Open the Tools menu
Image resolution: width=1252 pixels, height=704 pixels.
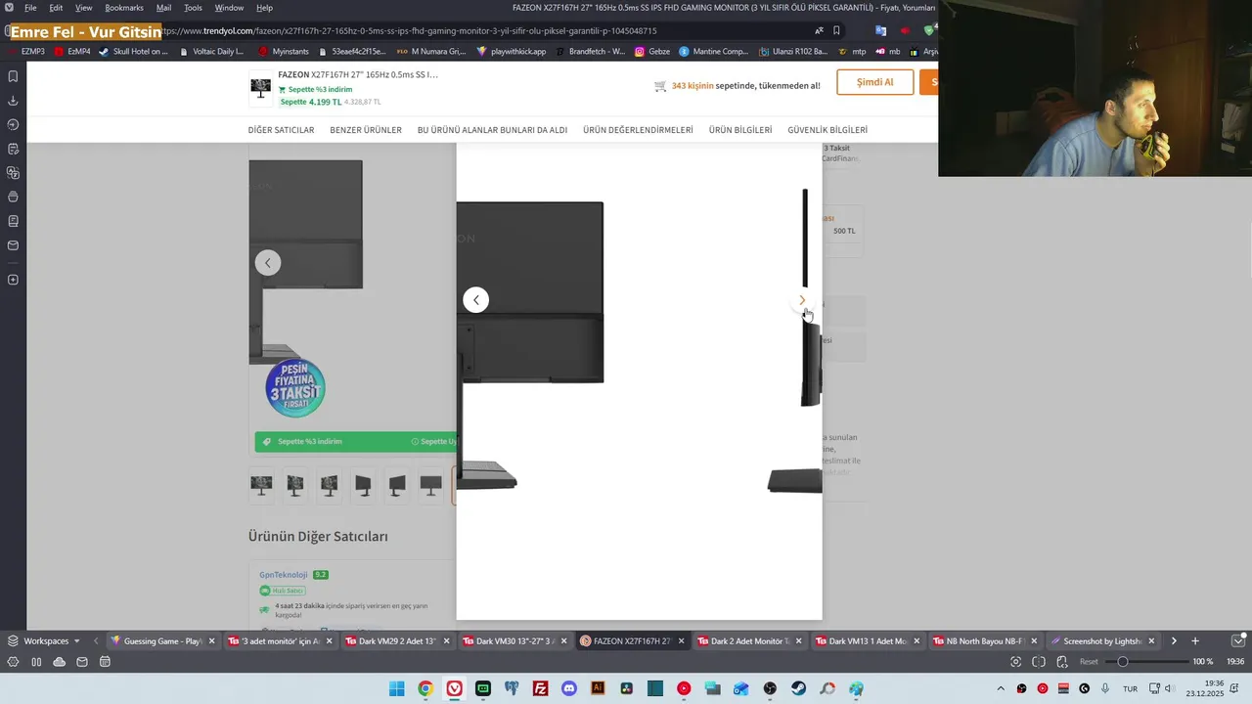[x=193, y=8]
